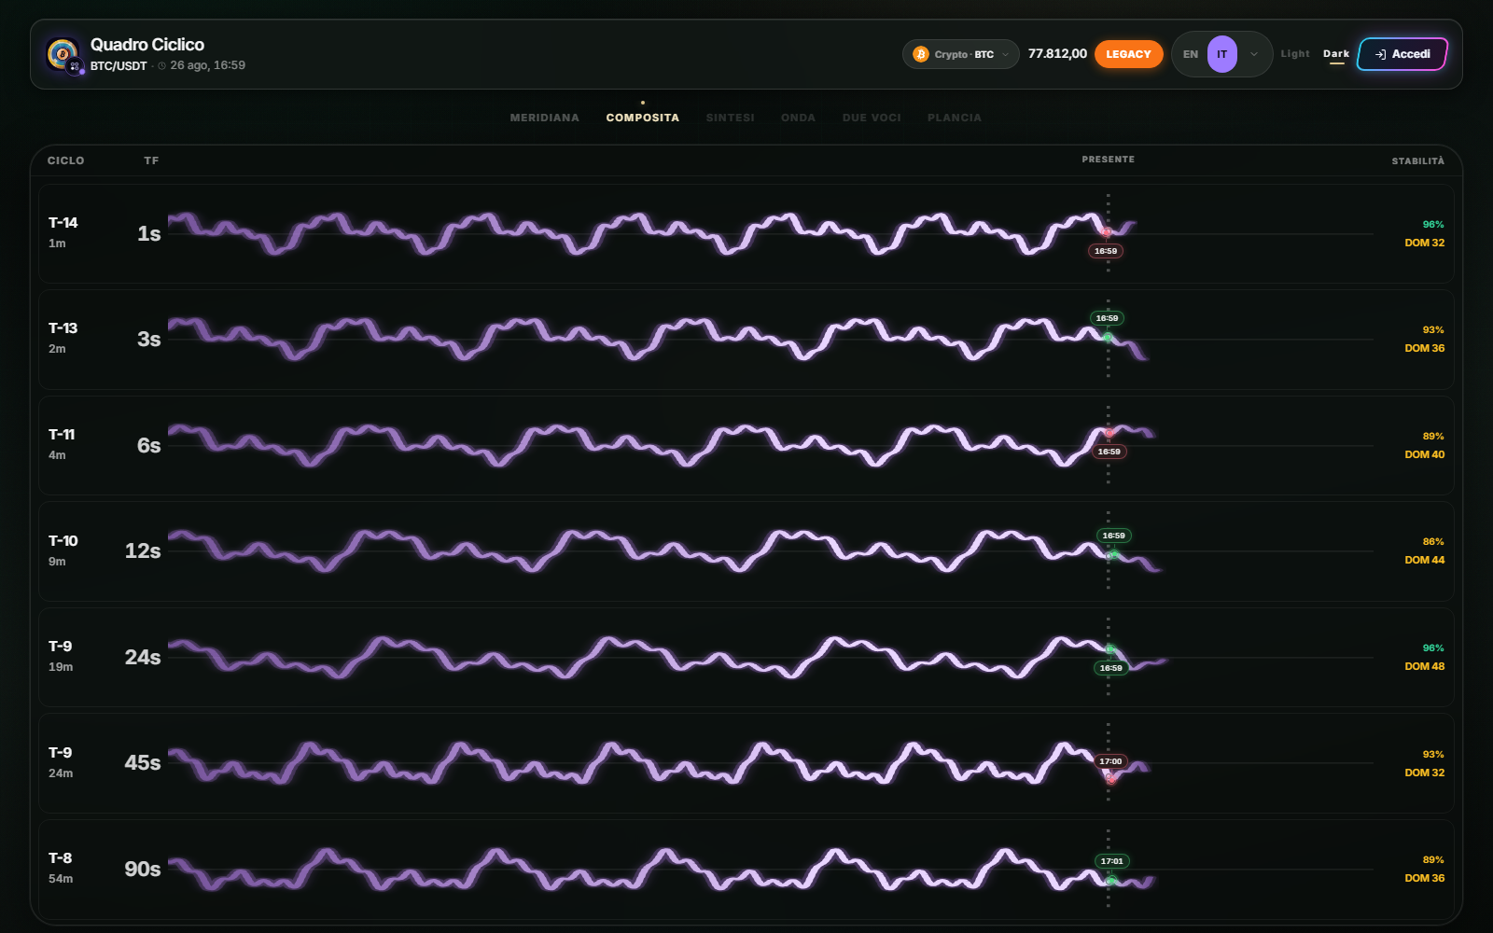Click the 16:59 marker on 12s row
Viewport: 1493px width, 933px height.
(1113, 536)
